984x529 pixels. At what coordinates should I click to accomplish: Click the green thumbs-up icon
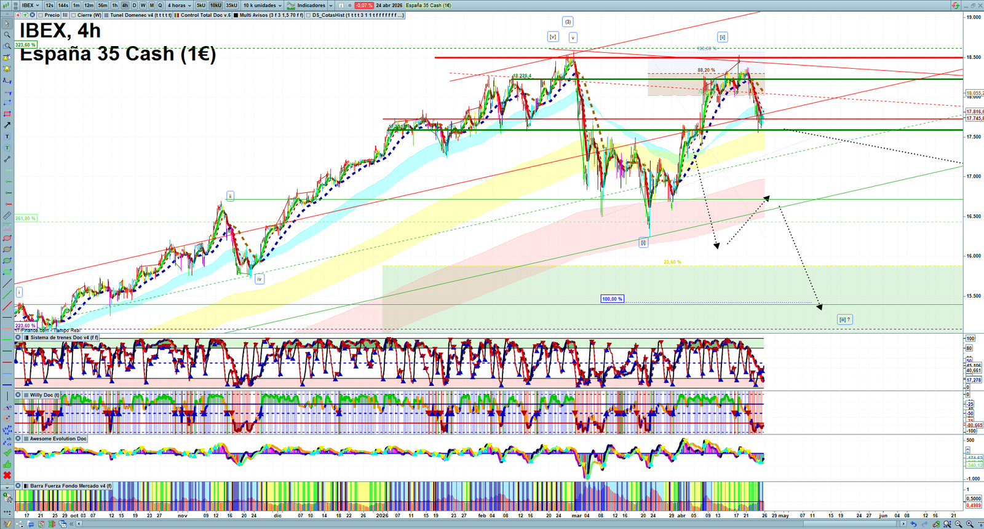click(7, 464)
